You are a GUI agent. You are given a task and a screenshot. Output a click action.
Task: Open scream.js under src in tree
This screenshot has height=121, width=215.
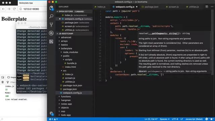coord(70,78)
